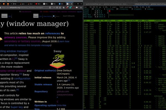This screenshot has height=110, width=166.
Task: Switch to vitaly@localhost terminal tab
Action: 149,4
